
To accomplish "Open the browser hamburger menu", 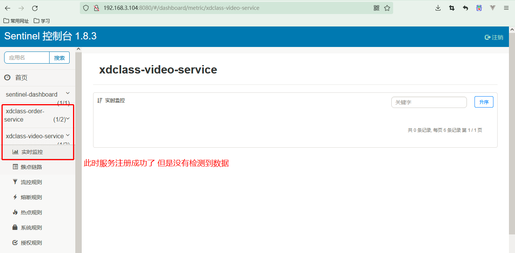I will [x=506, y=8].
